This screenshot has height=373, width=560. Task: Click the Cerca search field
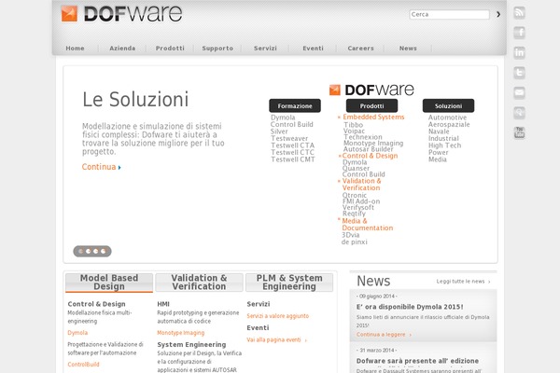(x=449, y=14)
